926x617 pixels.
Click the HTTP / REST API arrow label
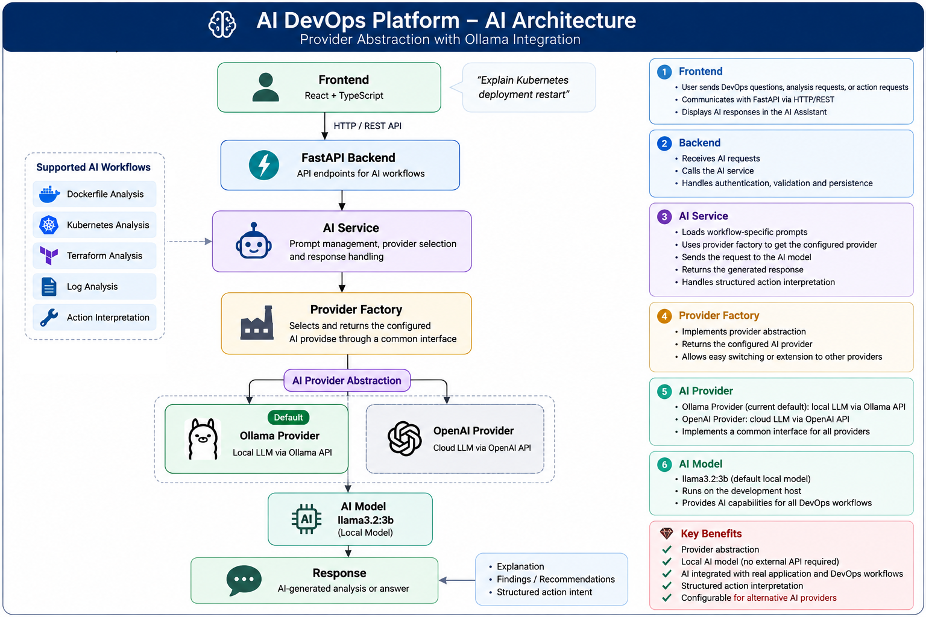click(368, 126)
